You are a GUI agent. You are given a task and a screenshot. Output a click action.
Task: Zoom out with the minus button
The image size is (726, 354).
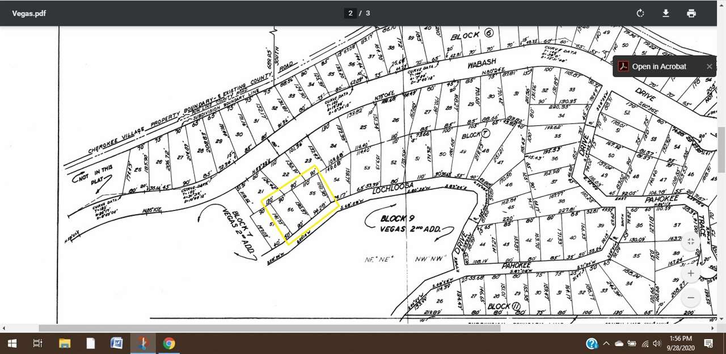690,297
